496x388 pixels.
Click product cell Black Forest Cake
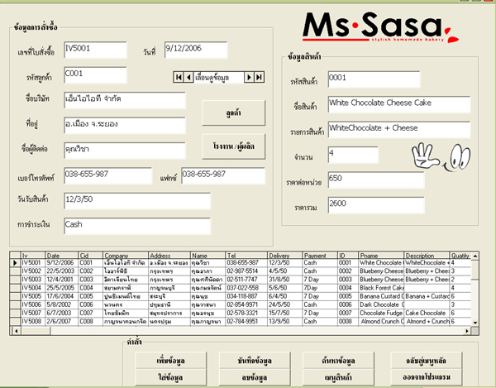[x=381, y=288]
